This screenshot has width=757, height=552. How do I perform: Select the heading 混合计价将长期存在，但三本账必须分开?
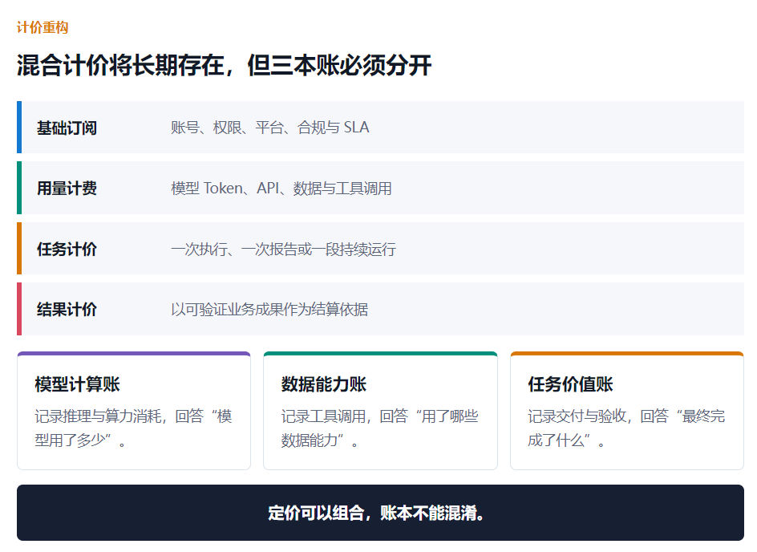click(x=224, y=65)
